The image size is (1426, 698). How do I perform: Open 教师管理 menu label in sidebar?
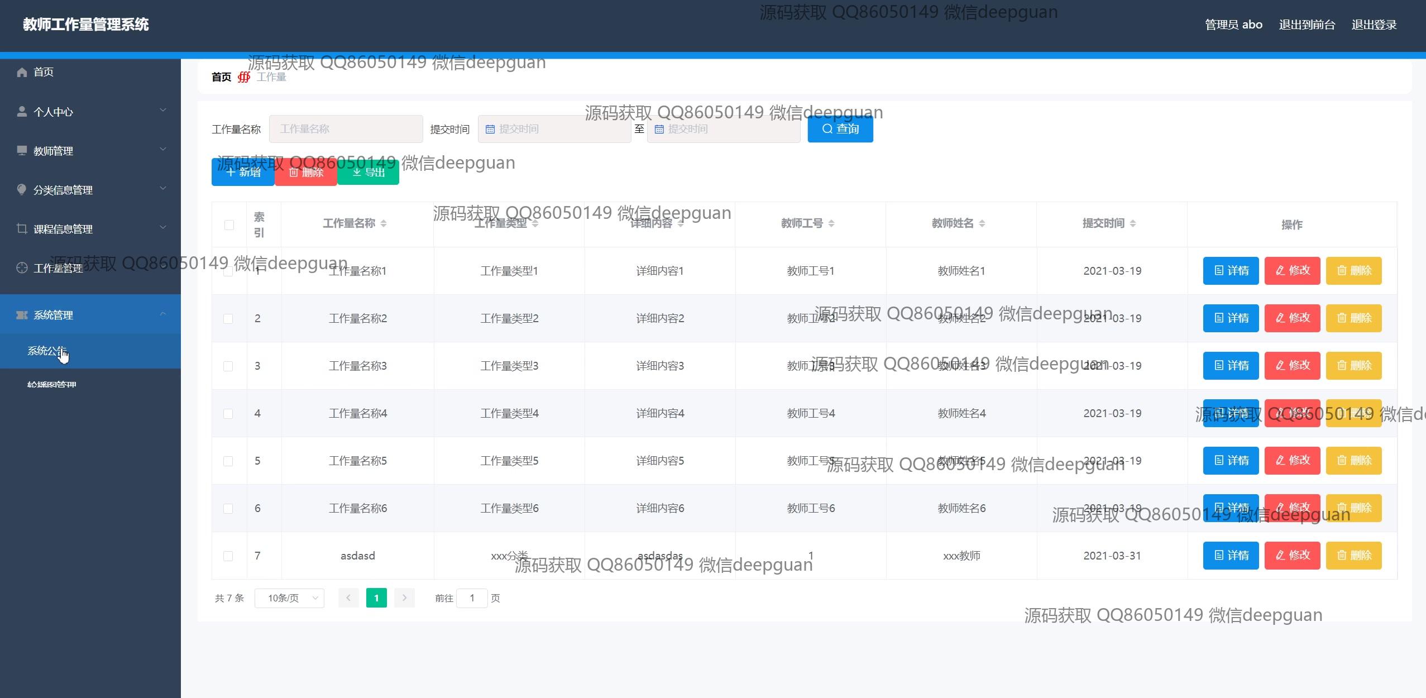(x=53, y=151)
